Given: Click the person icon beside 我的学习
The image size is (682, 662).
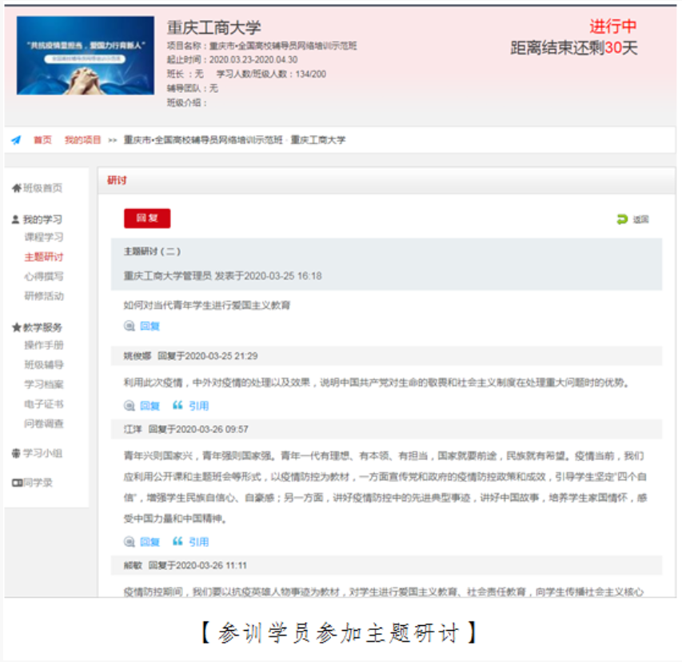Looking at the screenshot, I should click(x=15, y=219).
